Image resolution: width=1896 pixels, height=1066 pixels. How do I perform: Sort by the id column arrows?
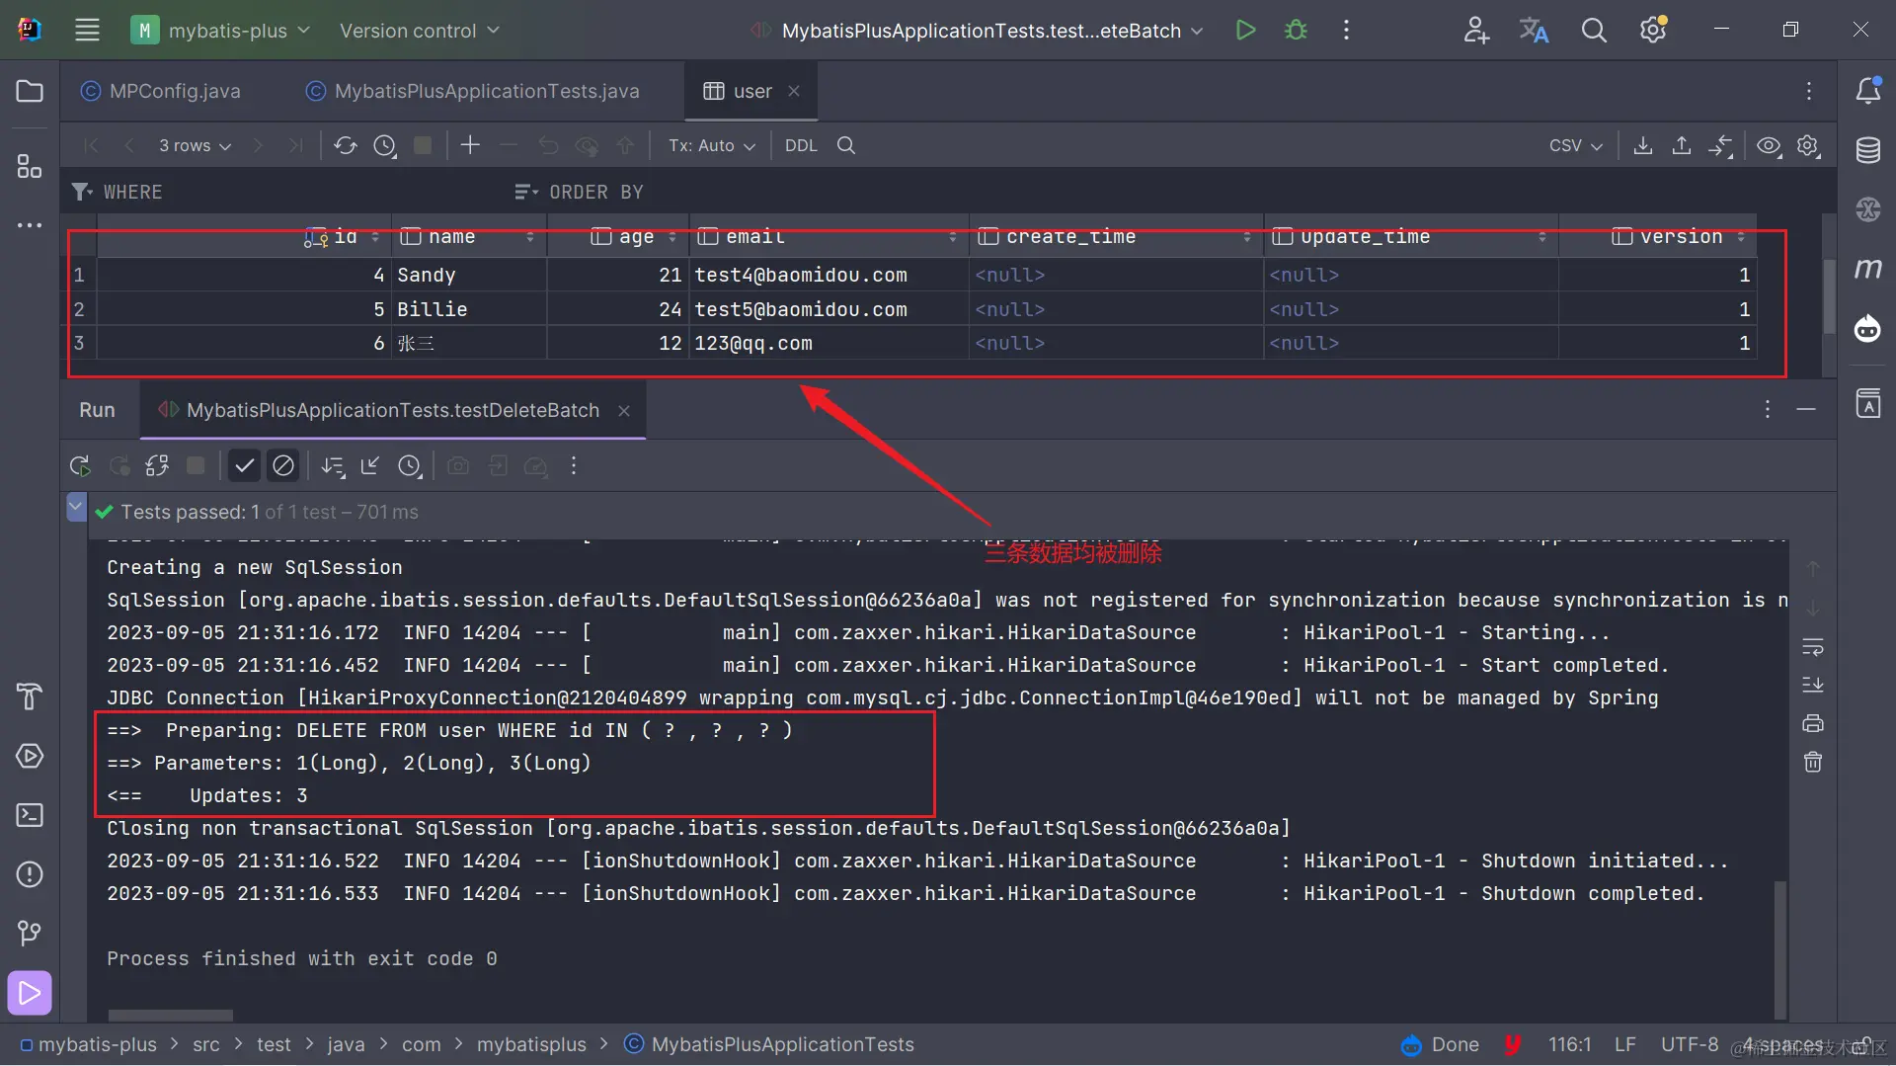375,237
